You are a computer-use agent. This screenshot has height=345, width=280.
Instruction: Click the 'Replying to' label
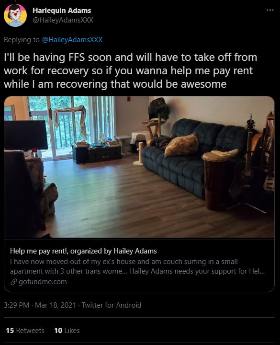tap(22, 40)
